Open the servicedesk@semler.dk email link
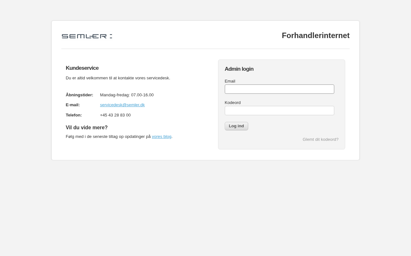 click(122, 105)
